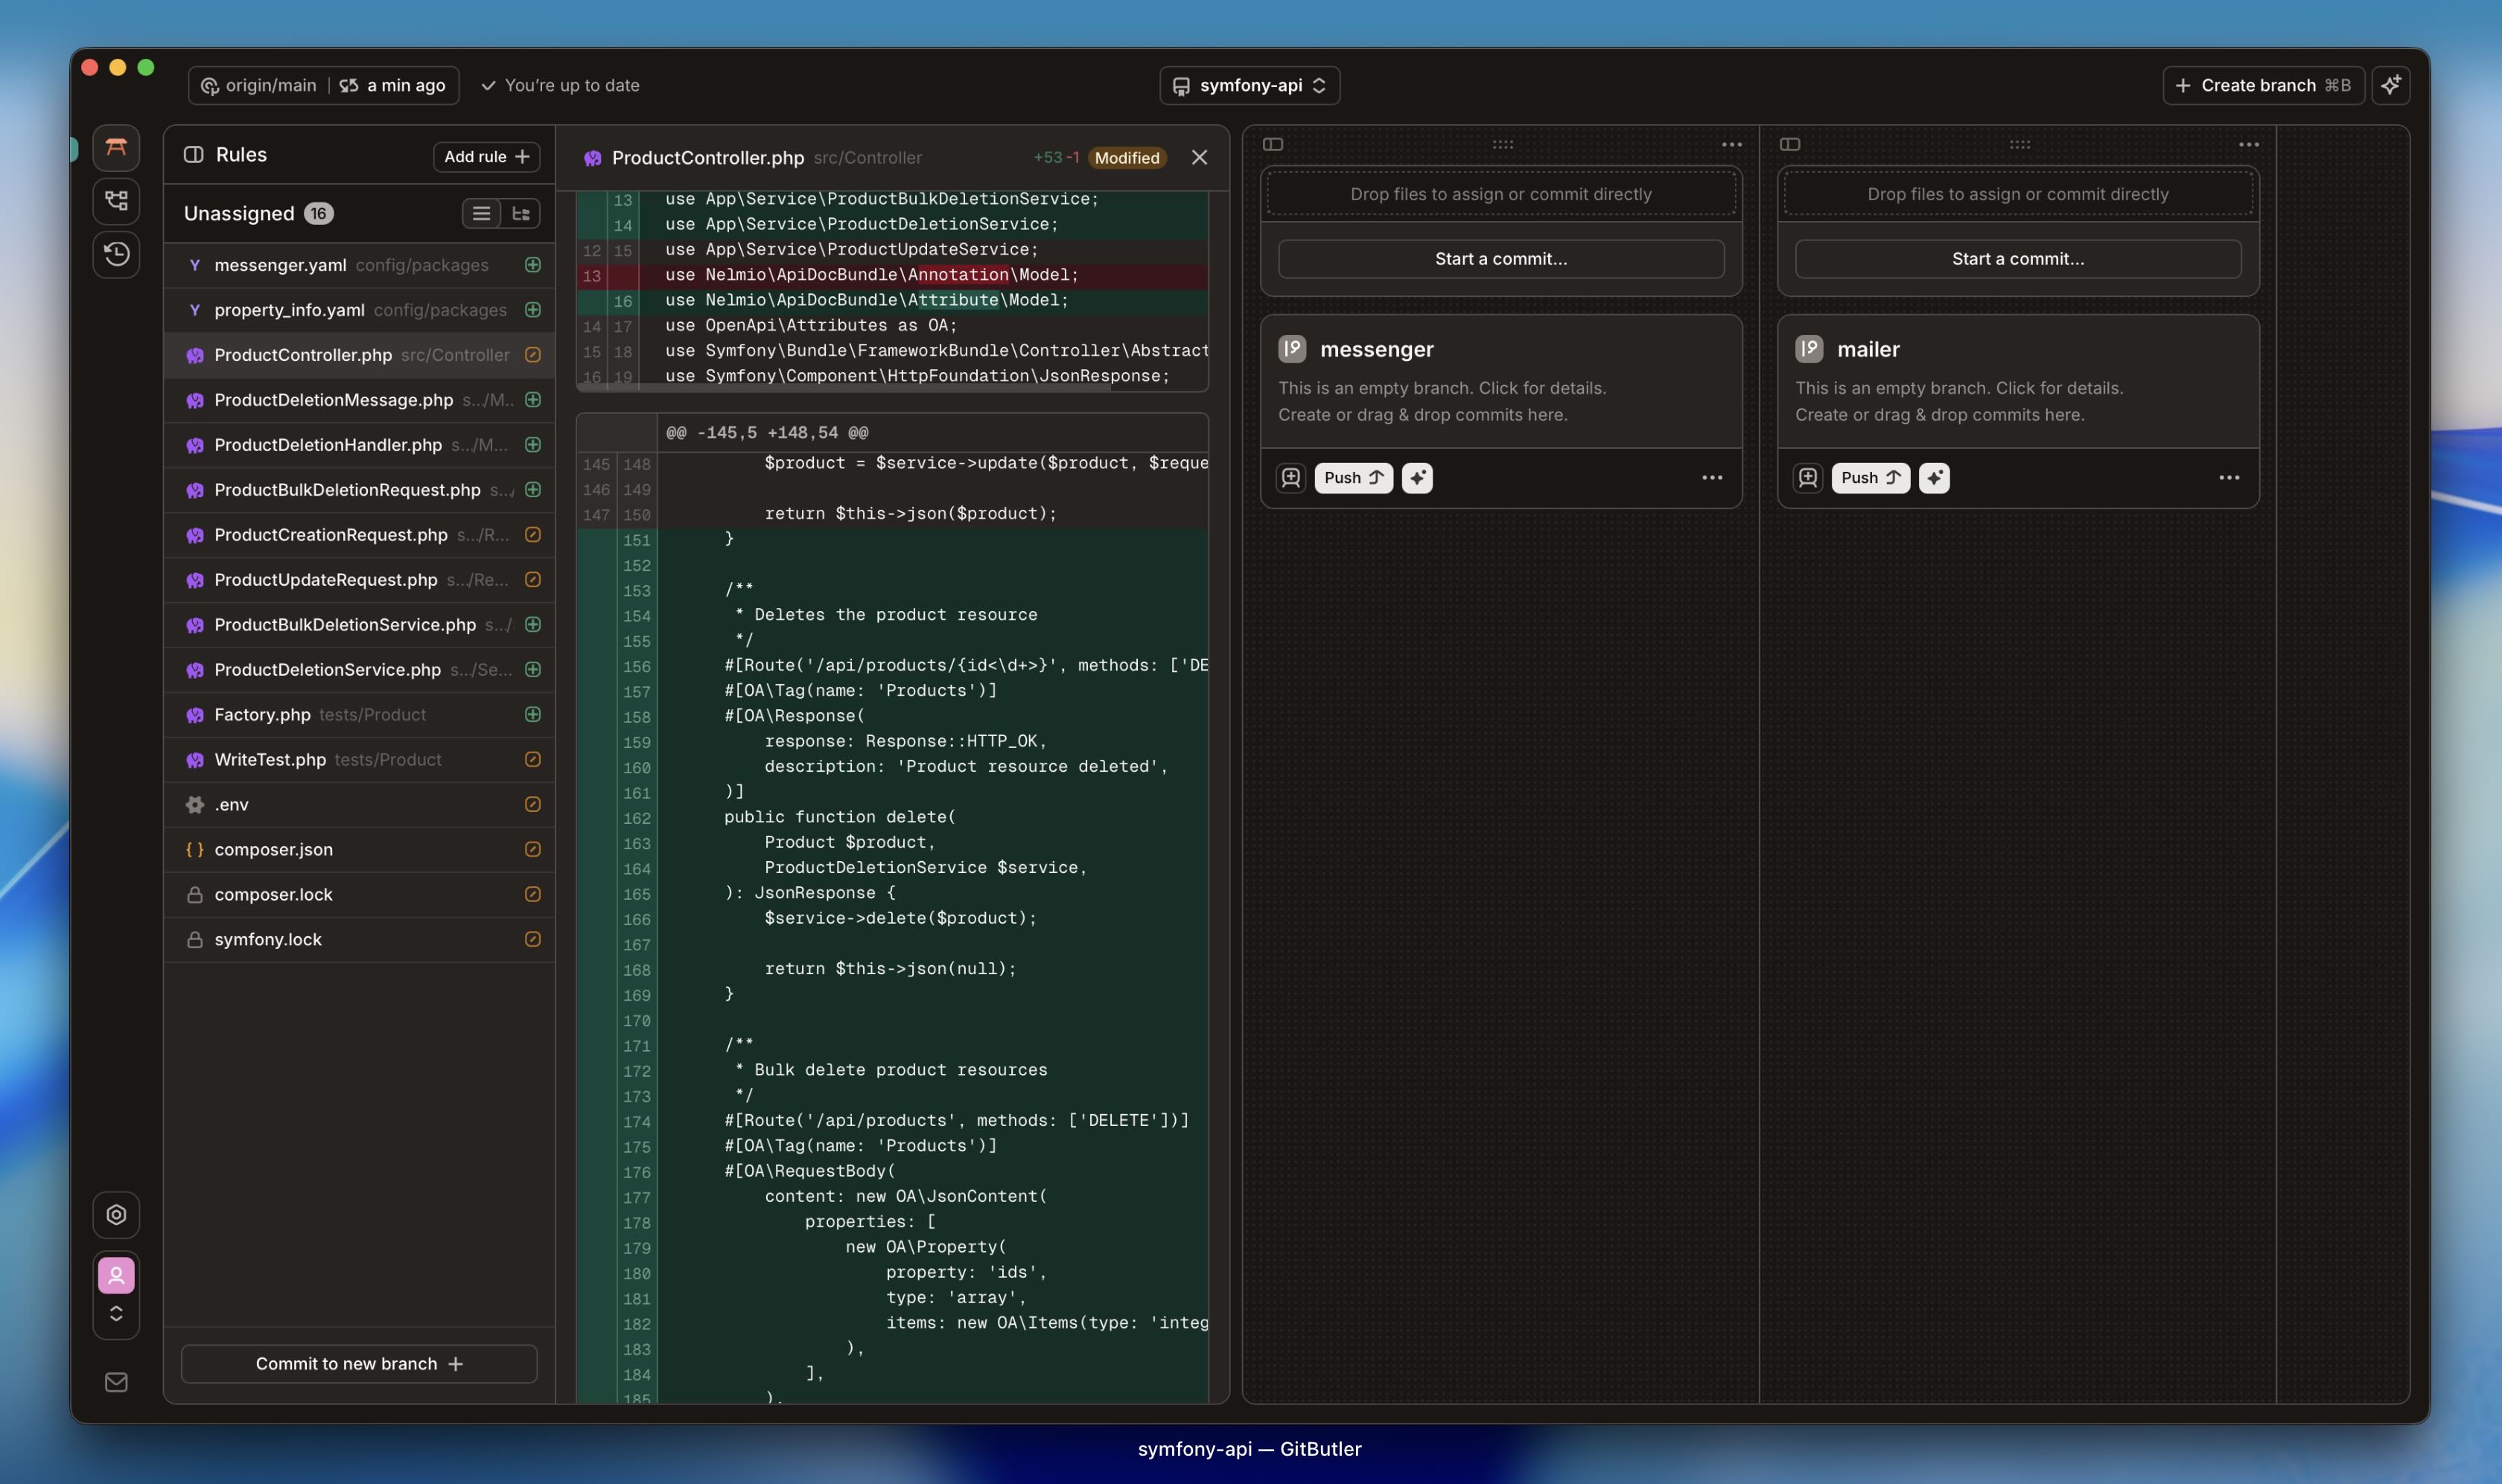Image resolution: width=2502 pixels, height=1484 pixels.
Task: Push the messenger branch
Action: [x=1352, y=478]
